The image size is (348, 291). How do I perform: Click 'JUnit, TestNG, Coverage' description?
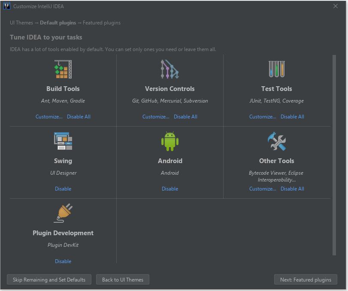tap(276, 101)
